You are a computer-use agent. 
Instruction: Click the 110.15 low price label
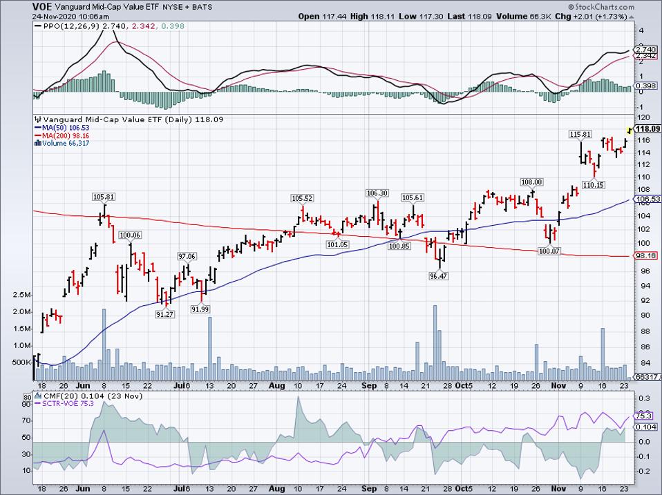click(x=593, y=185)
